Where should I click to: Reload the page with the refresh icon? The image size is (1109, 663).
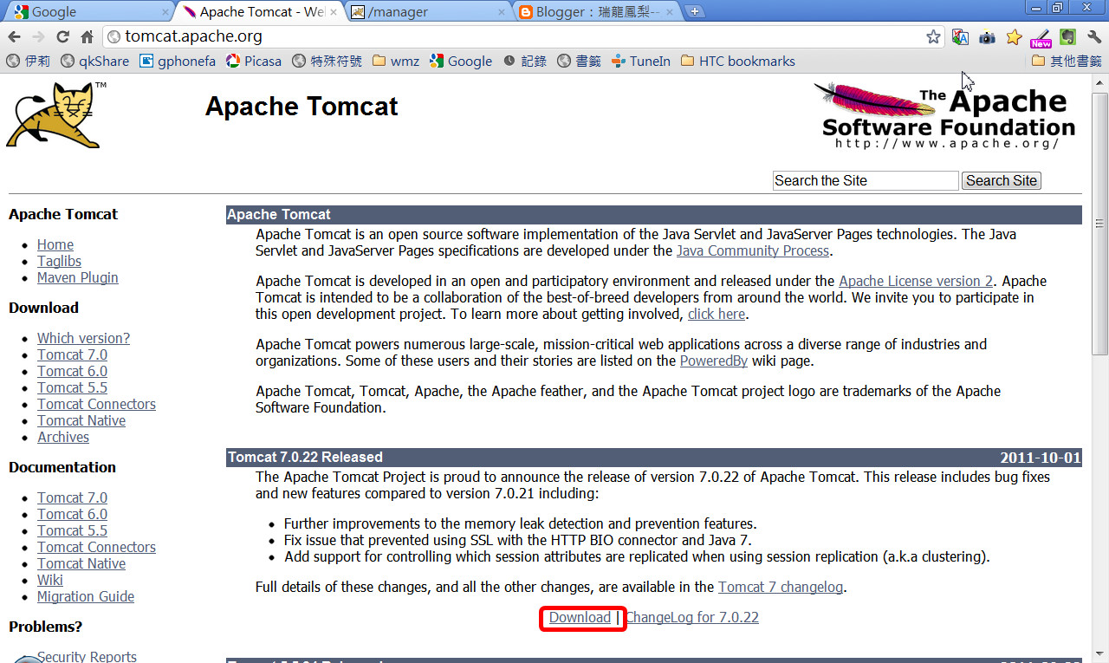click(62, 36)
